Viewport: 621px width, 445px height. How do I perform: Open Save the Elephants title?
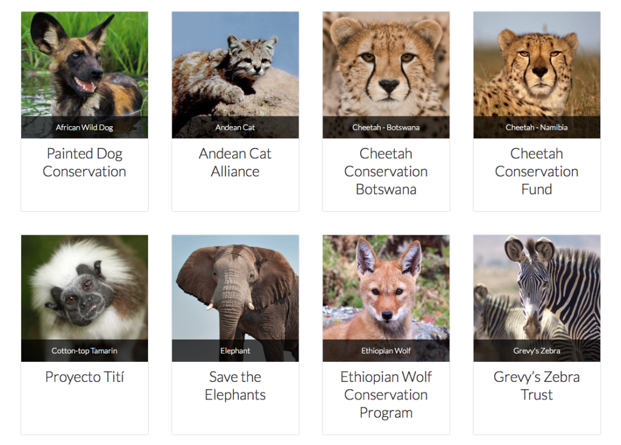(235, 386)
